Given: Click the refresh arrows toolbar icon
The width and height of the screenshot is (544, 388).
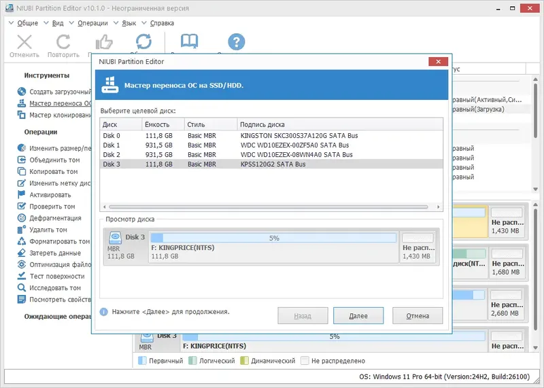Looking at the screenshot, I should [143, 41].
